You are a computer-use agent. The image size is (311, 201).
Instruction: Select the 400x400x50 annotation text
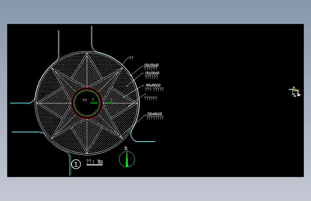click(x=153, y=85)
